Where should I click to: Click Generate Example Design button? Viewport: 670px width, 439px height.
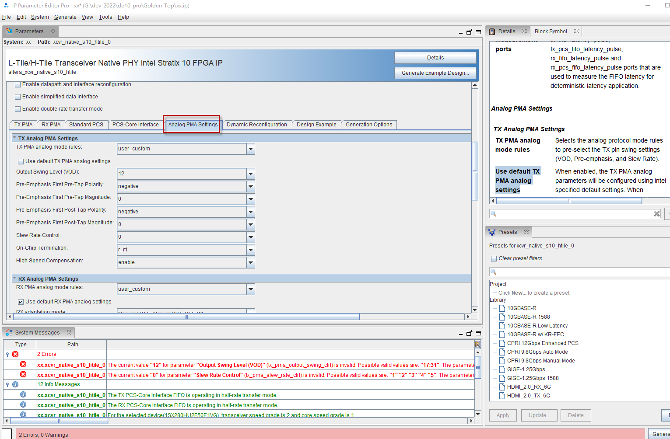point(435,73)
